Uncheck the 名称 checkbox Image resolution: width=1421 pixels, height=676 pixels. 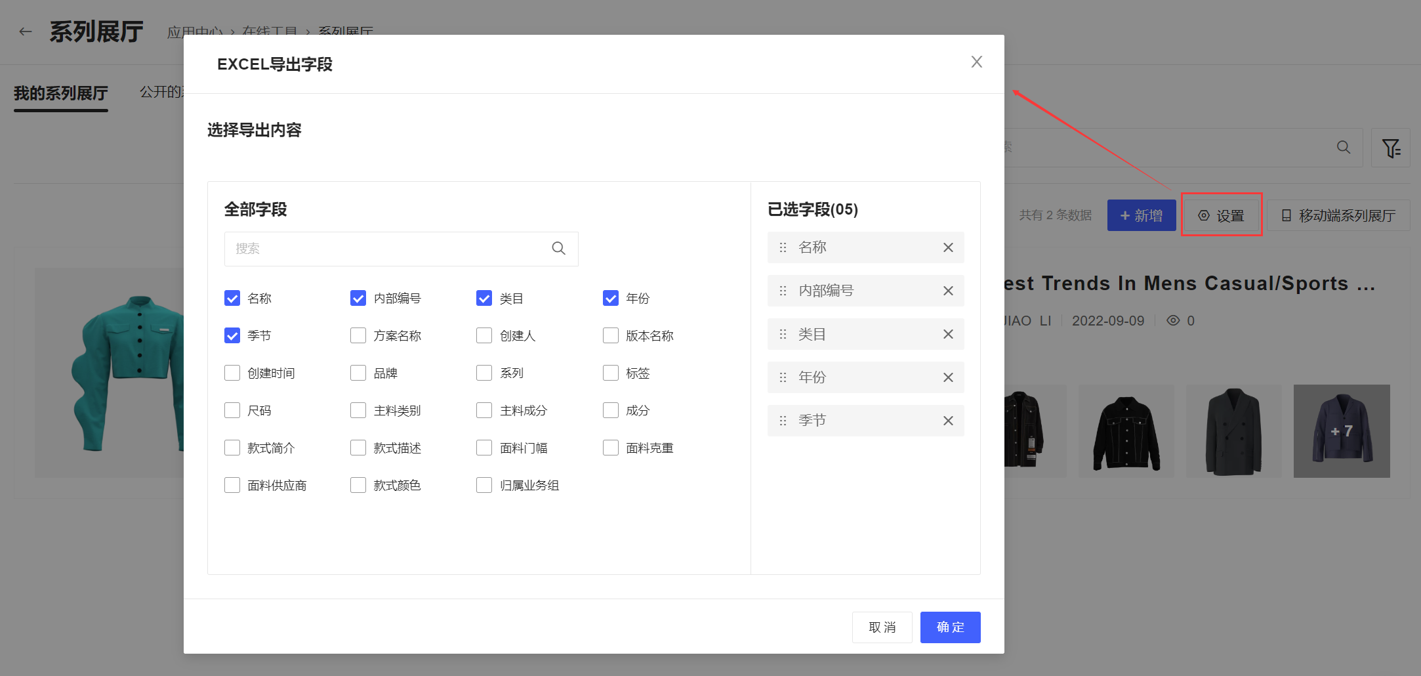tap(232, 299)
